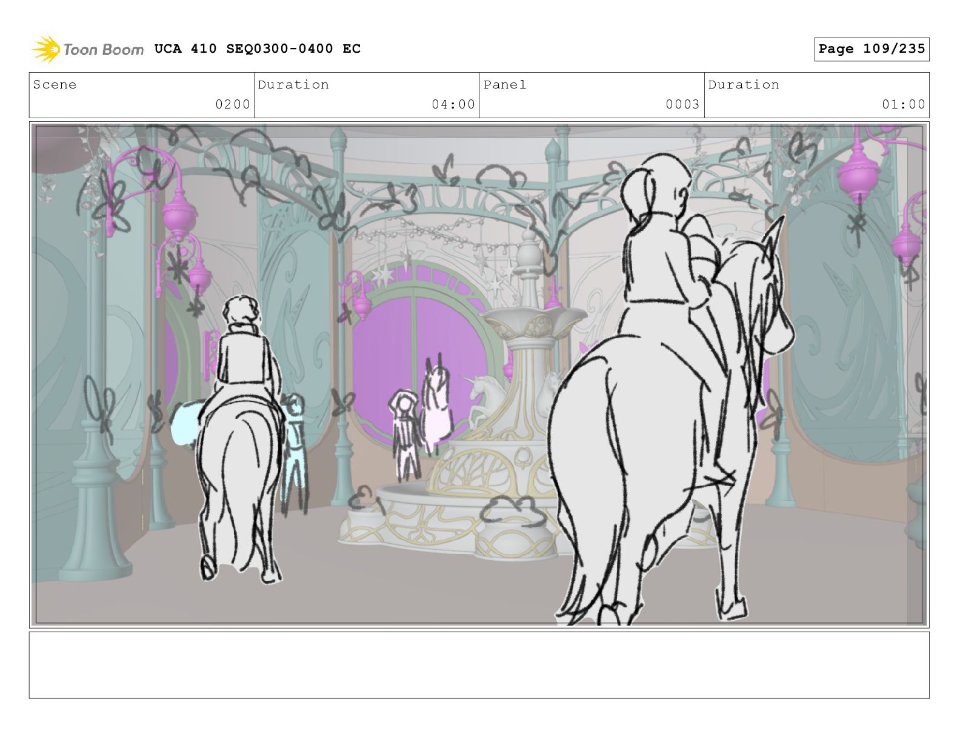Click the 'Scene' header label

(55, 85)
